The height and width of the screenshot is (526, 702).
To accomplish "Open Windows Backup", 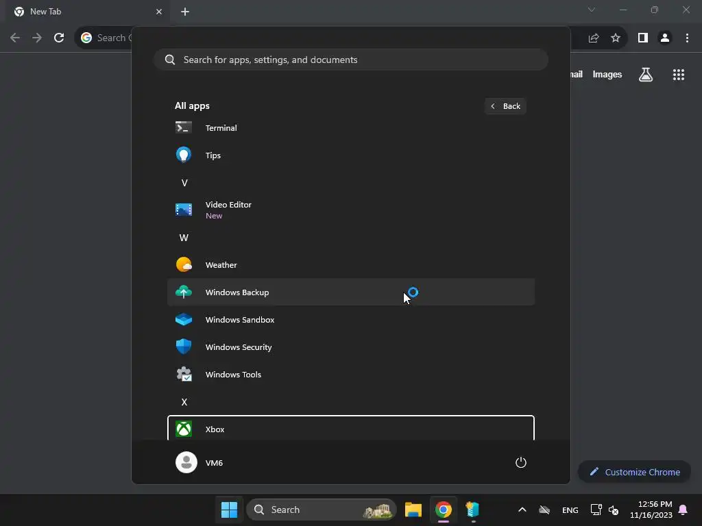I will point(350,292).
